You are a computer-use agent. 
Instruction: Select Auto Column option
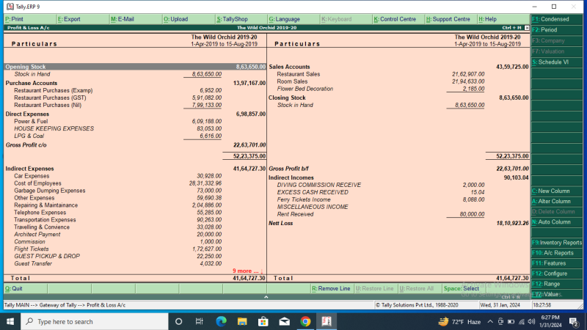[x=557, y=222]
